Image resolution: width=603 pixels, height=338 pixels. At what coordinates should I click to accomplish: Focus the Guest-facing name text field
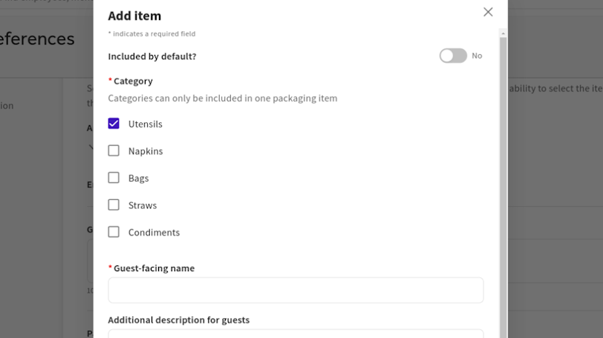coord(296,290)
